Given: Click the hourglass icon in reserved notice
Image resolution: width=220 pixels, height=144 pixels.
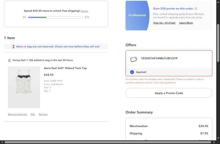Looking at the screenshot, I should point(13,47).
